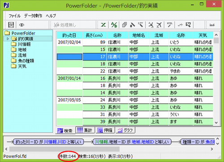Click the うぐい fish name cell
Image resolution: width=224 pixels, height=162 pixels.
pyautogui.click(x=181, y=114)
